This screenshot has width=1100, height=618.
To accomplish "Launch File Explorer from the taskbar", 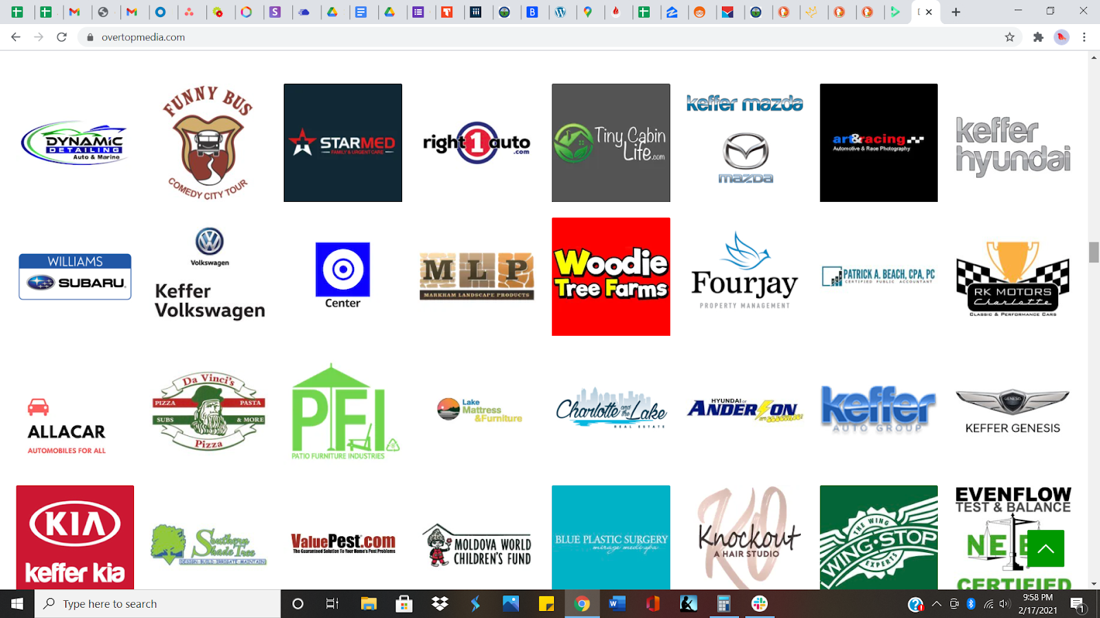I will [369, 604].
